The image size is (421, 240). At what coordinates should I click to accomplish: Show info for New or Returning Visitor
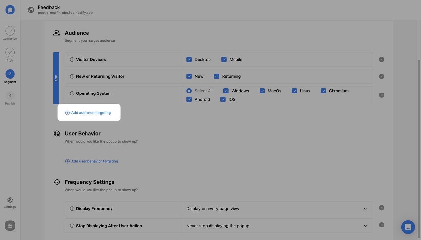pyautogui.click(x=72, y=76)
